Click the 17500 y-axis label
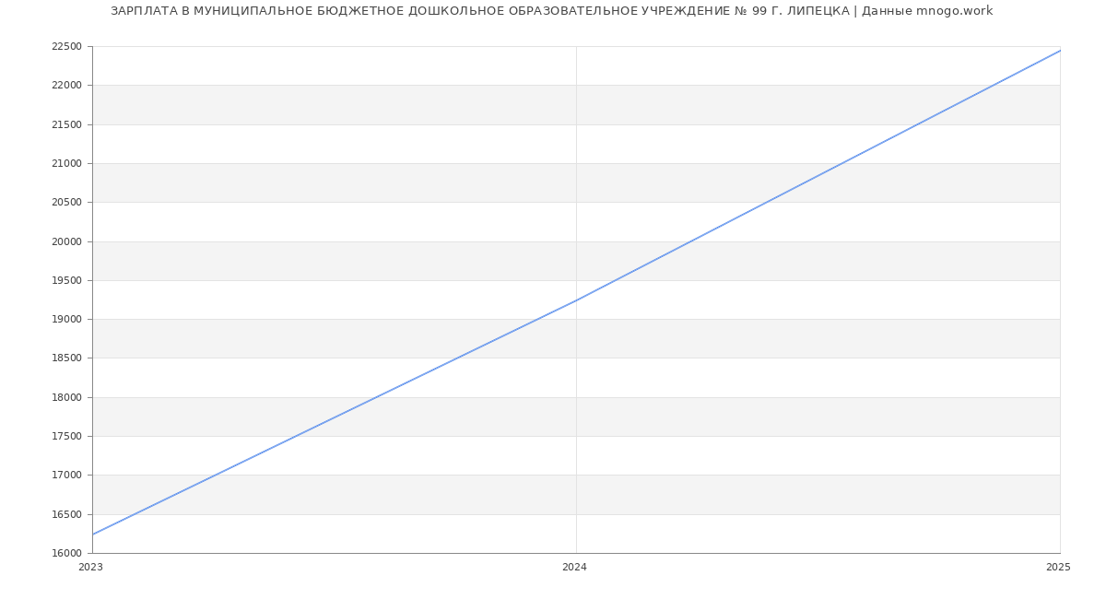 pos(67,437)
